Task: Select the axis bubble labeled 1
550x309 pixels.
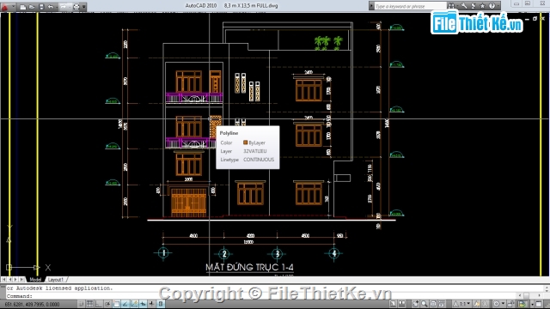Action: coord(163,252)
